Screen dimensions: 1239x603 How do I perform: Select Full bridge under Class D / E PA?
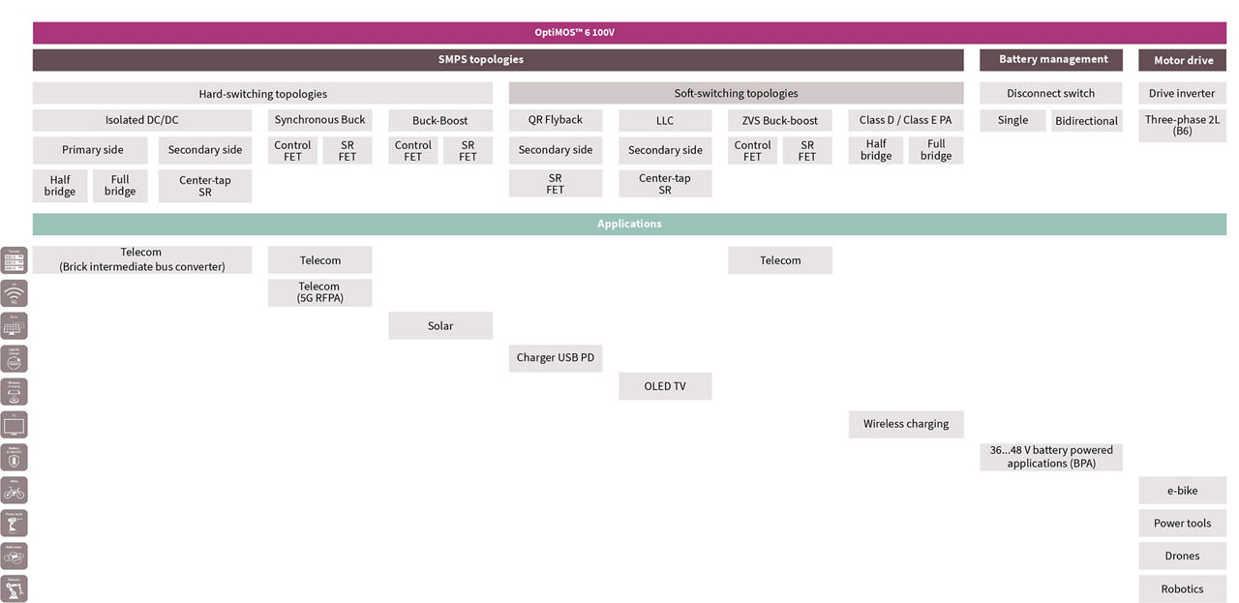click(x=936, y=150)
